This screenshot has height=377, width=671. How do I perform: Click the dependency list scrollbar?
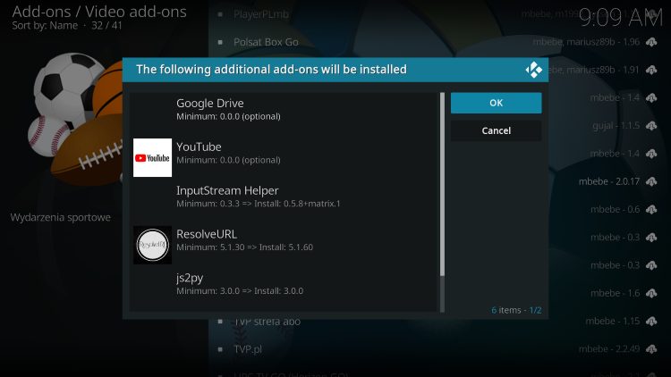pos(442,202)
